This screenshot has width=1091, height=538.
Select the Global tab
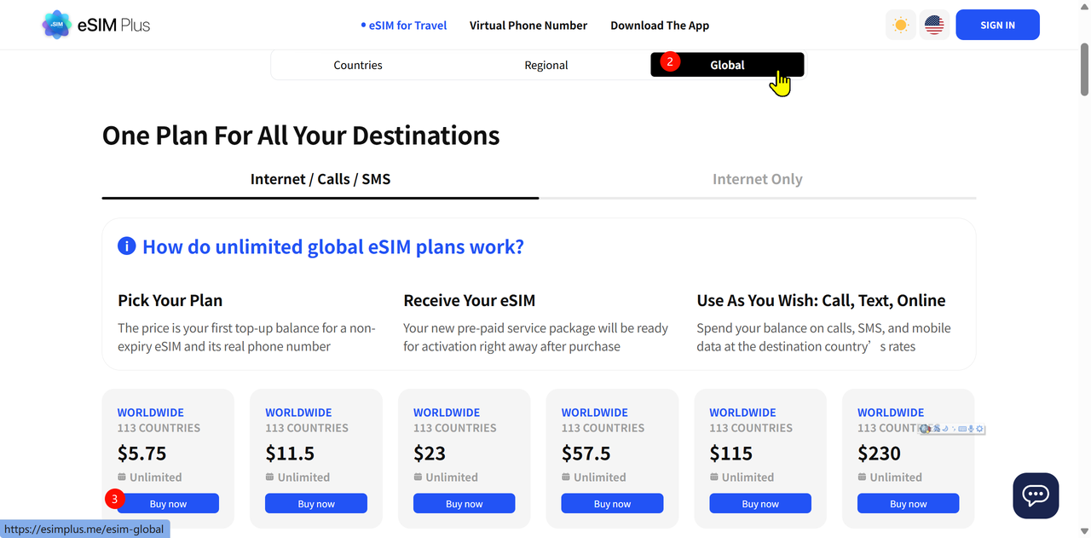point(727,65)
